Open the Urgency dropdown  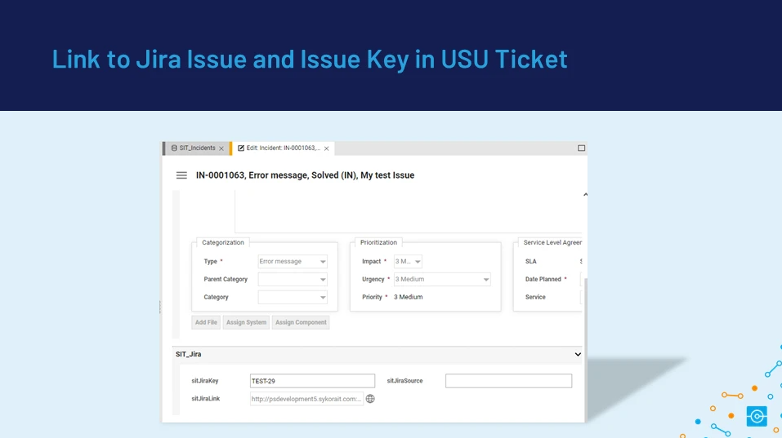click(485, 280)
